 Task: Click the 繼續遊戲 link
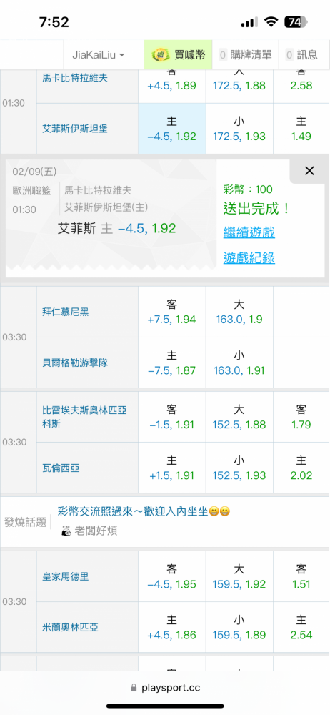pyautogui.click(x=249, y=232)
